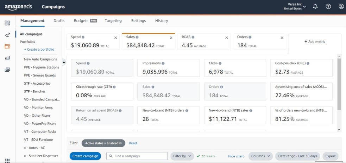Open the notifications bell icon

tap(315, 7)
